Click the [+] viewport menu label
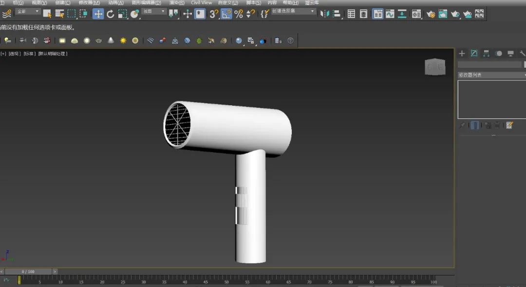526x287 pixels. pyautogui.click(x=3, y=54)
